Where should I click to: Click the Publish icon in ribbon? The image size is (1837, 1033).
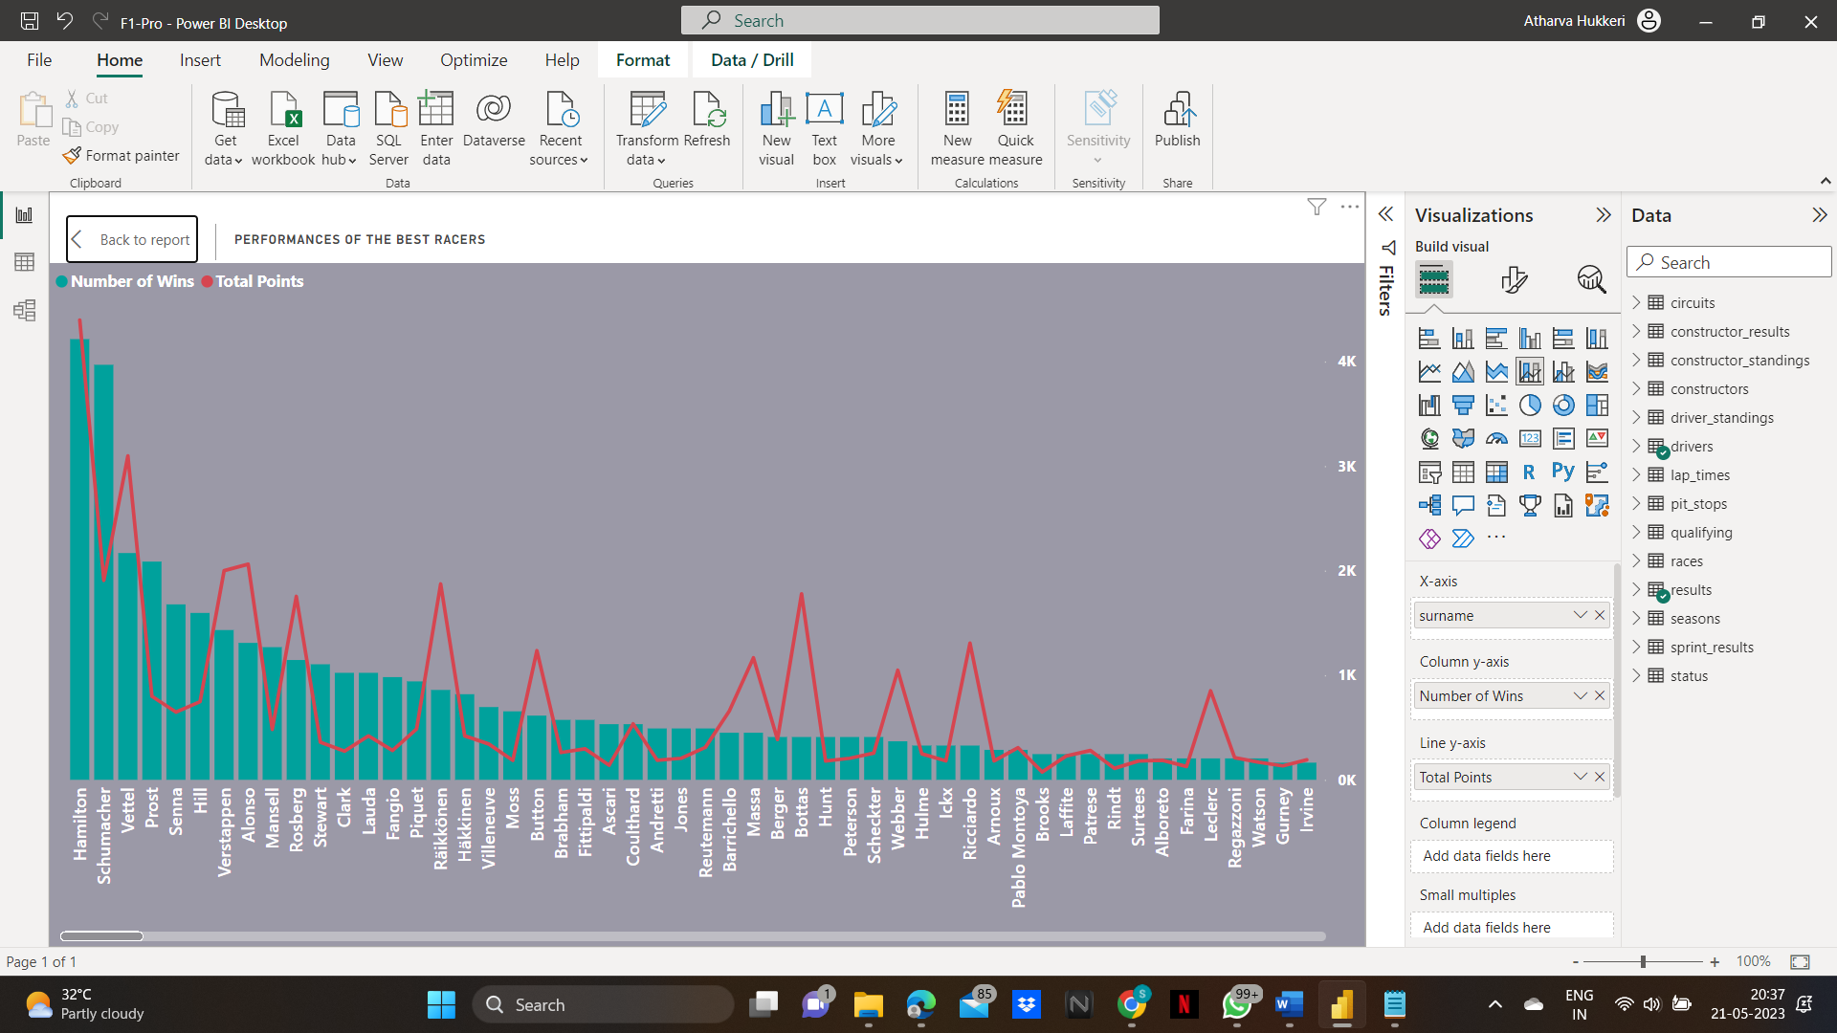click(1177, 121)
